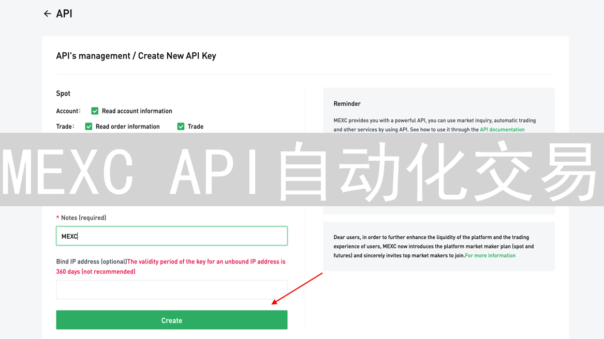Click the Reminder heading
Image resolution: width=604 pixels, height=339 pixels.
pyautogui.click(x=347, y=104)
